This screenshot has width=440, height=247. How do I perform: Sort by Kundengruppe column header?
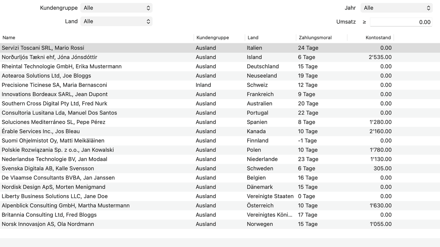[x=213, y=38]
